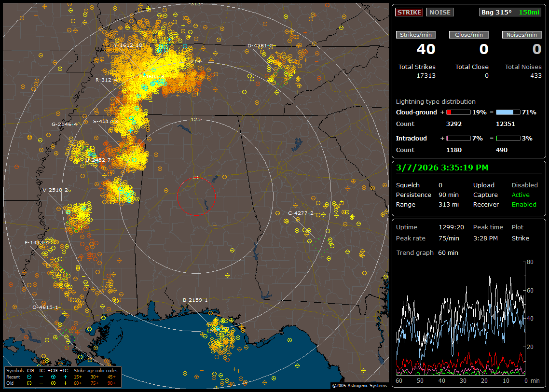
Task: Select storm cell marker V-2518-2
Action: coord(55,190)
